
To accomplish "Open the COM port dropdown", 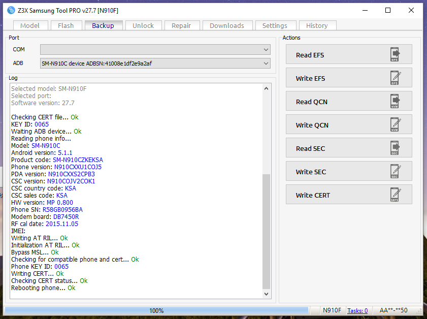I will pos(155,50).
